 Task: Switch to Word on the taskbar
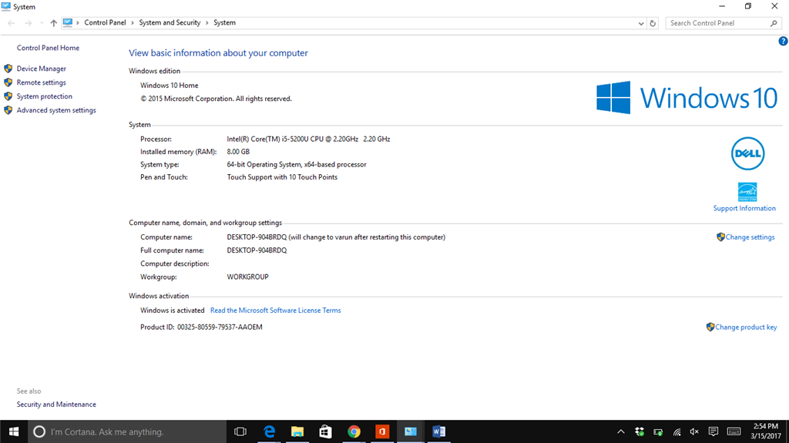pos(438,432)
